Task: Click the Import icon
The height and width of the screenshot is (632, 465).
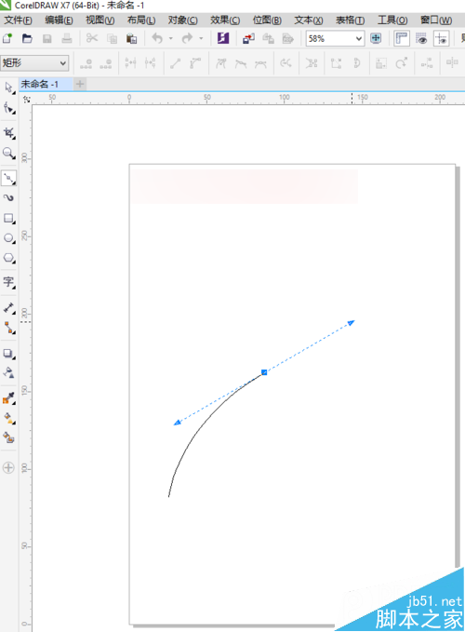Action: [x=248, y=39]
